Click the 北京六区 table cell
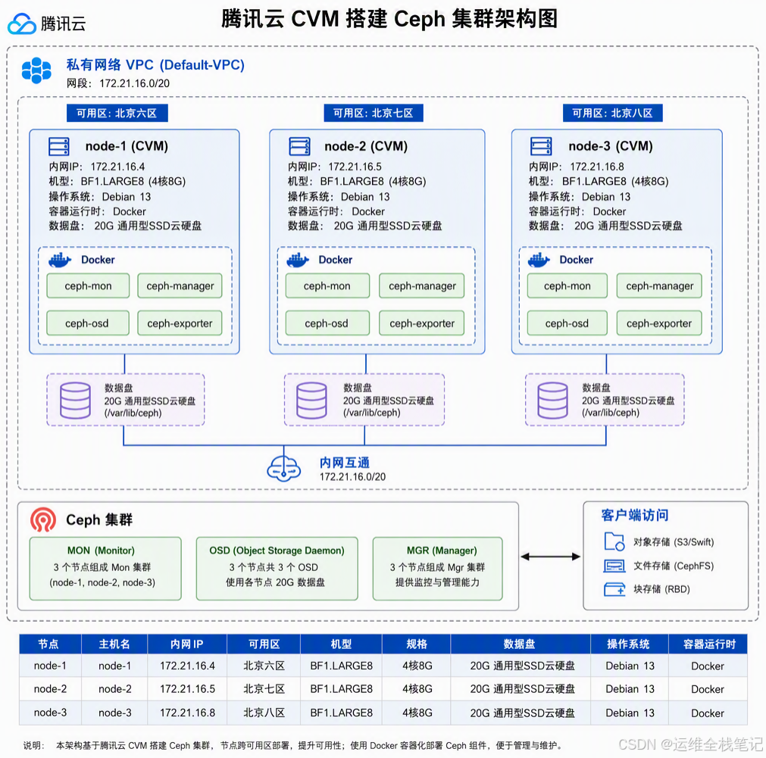The width and height of the screenshot is (766, 758). point(264,666)
